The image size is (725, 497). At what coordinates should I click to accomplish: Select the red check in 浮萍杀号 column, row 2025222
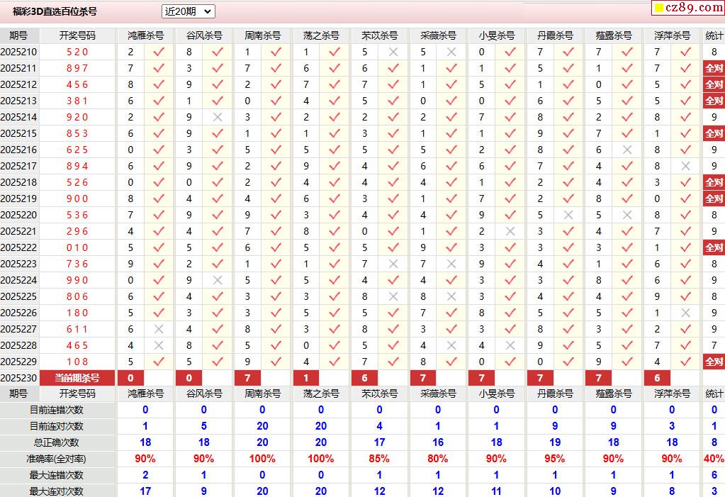click(685, 247)
